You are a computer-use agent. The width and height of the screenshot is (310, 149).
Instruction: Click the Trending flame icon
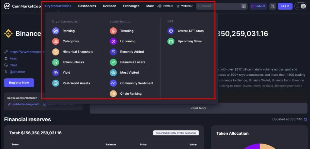tap(113, 31)
